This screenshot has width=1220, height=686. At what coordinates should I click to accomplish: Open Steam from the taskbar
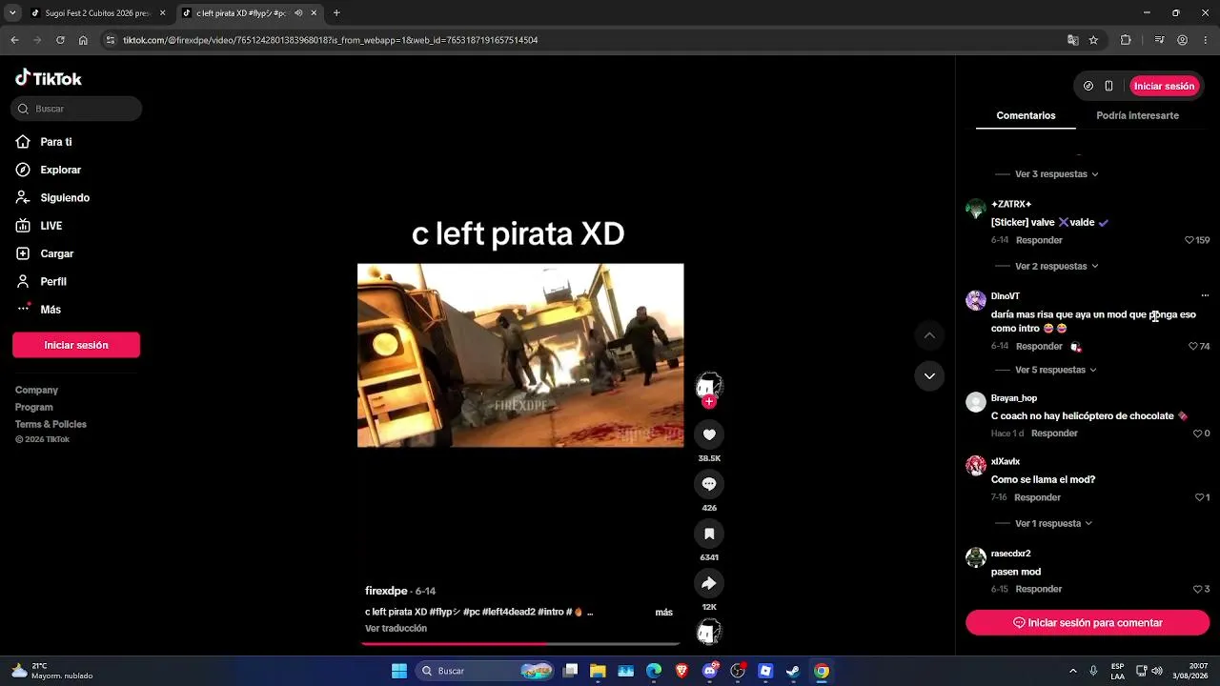(793, 671)
